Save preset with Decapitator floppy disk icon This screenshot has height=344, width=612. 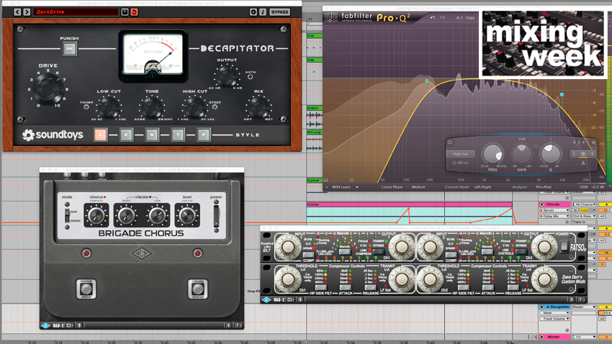coord(125,12)
